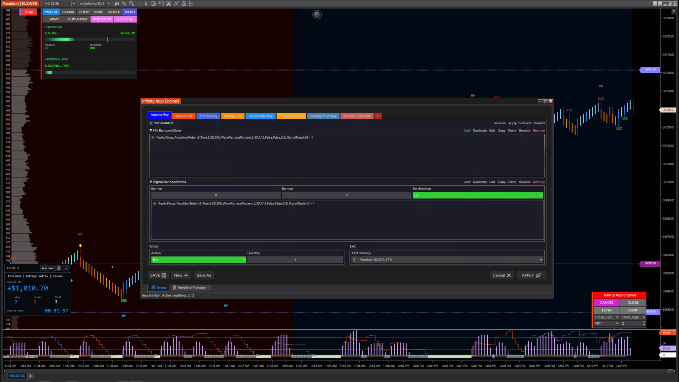Open the data box icon
The height and width of the screenshot is (382, 679).
(154, 4)
